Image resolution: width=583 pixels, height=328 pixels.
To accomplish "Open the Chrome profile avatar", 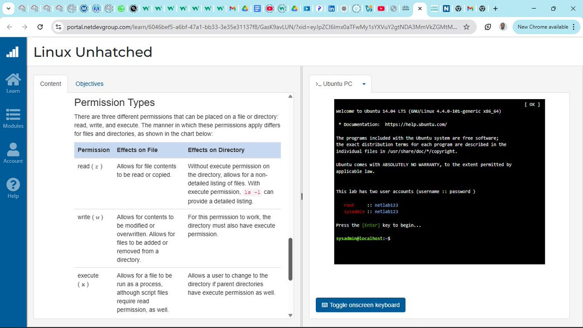I will (503, 27).
